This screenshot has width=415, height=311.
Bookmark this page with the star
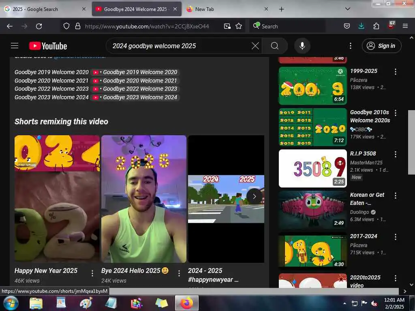pyautogui.click(x=239, y=26)
